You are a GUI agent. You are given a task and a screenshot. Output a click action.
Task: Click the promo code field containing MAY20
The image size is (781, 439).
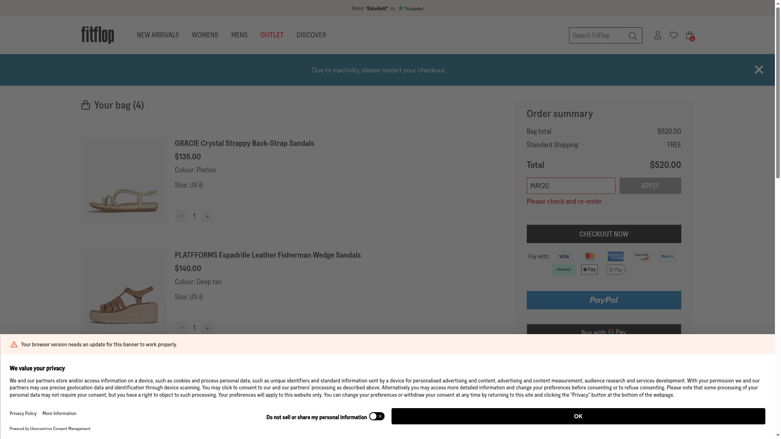pyautogui.click(x=571, y=186)
